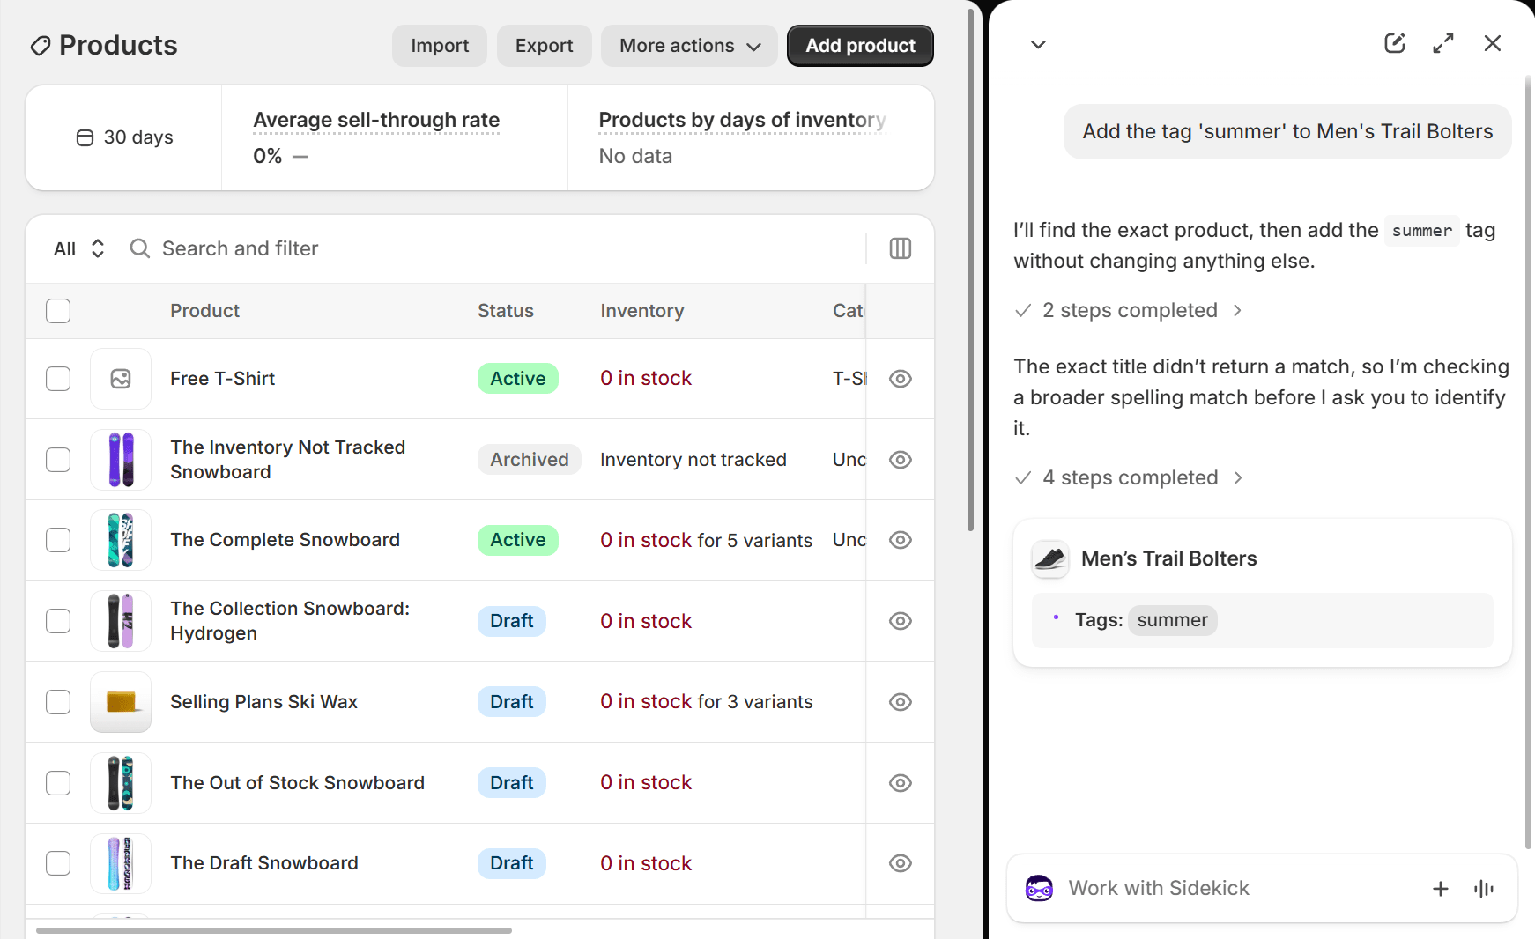Check The Out of Stock Snowboard checkbox
The height and width of the screenshot is (939, 1535).
coord(58,783)
